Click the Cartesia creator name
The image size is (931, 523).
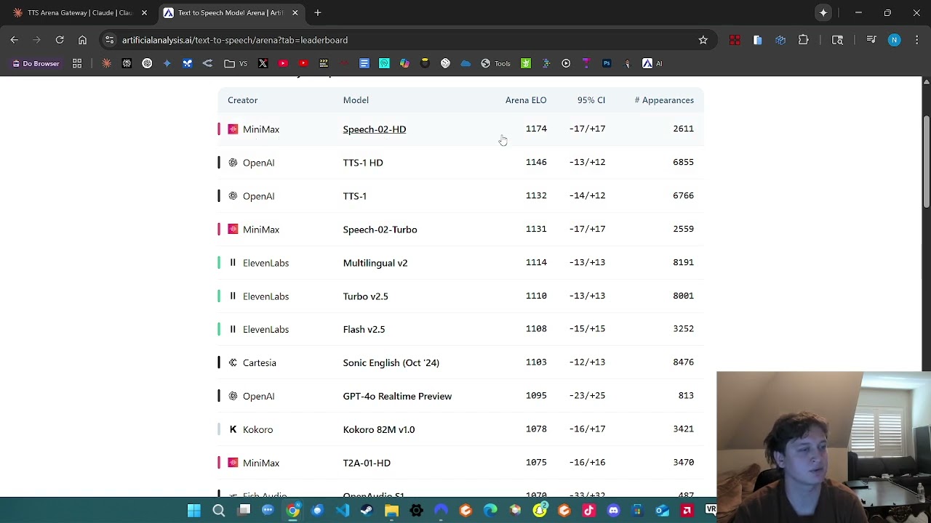click(260, 362)
